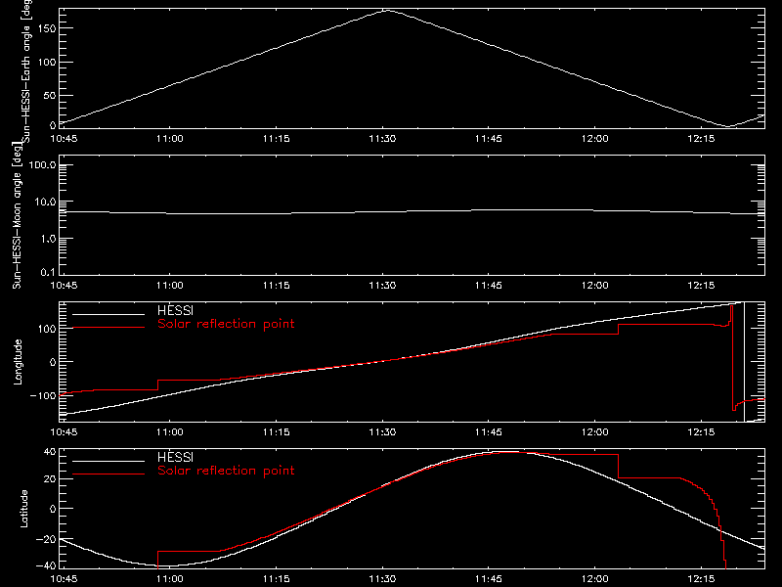Click the 20 tick on Latitude plot
The height and width of the screenshot is (587, 782).
[50, 479]
